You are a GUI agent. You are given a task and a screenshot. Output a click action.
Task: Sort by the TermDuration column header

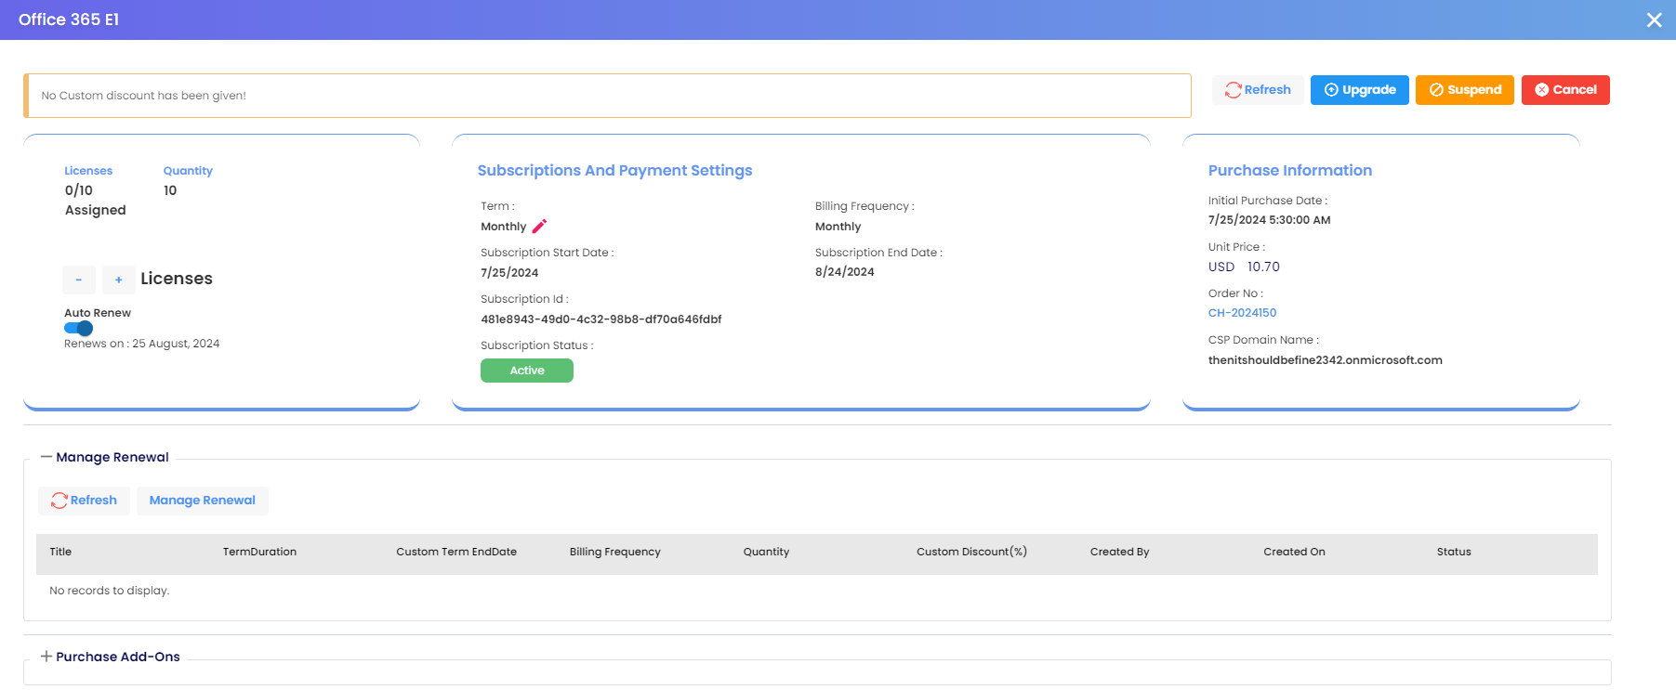click(x=259, y=552)
